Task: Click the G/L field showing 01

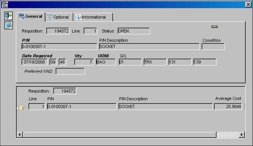Action: [x=130, y=62]
